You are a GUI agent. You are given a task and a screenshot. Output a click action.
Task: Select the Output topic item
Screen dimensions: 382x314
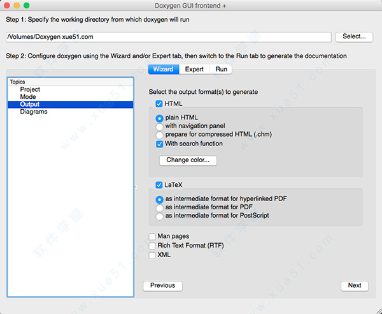pyautogui.click(x=30, y=104)
